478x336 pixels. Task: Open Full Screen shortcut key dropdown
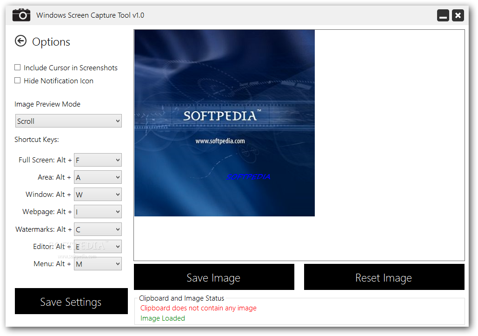[98, 160]
